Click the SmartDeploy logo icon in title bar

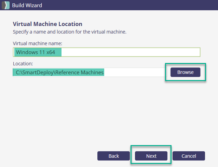tap(5, 5)
